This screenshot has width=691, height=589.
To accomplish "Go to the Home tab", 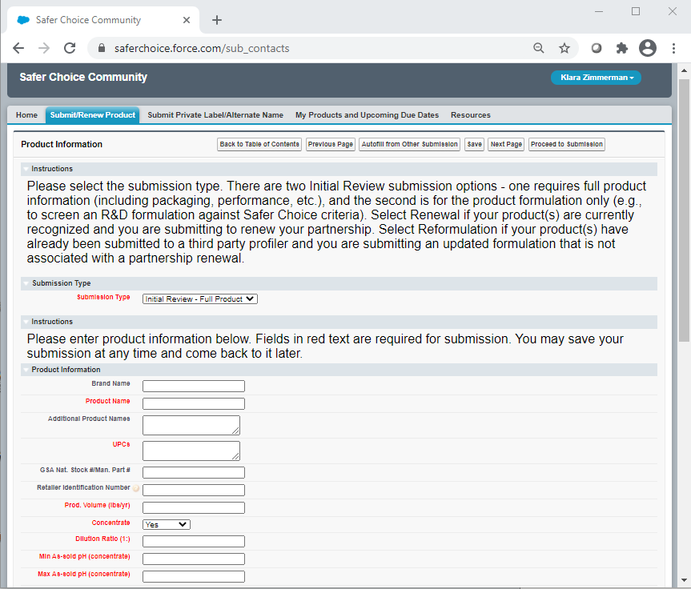I will tap(26, 115).
